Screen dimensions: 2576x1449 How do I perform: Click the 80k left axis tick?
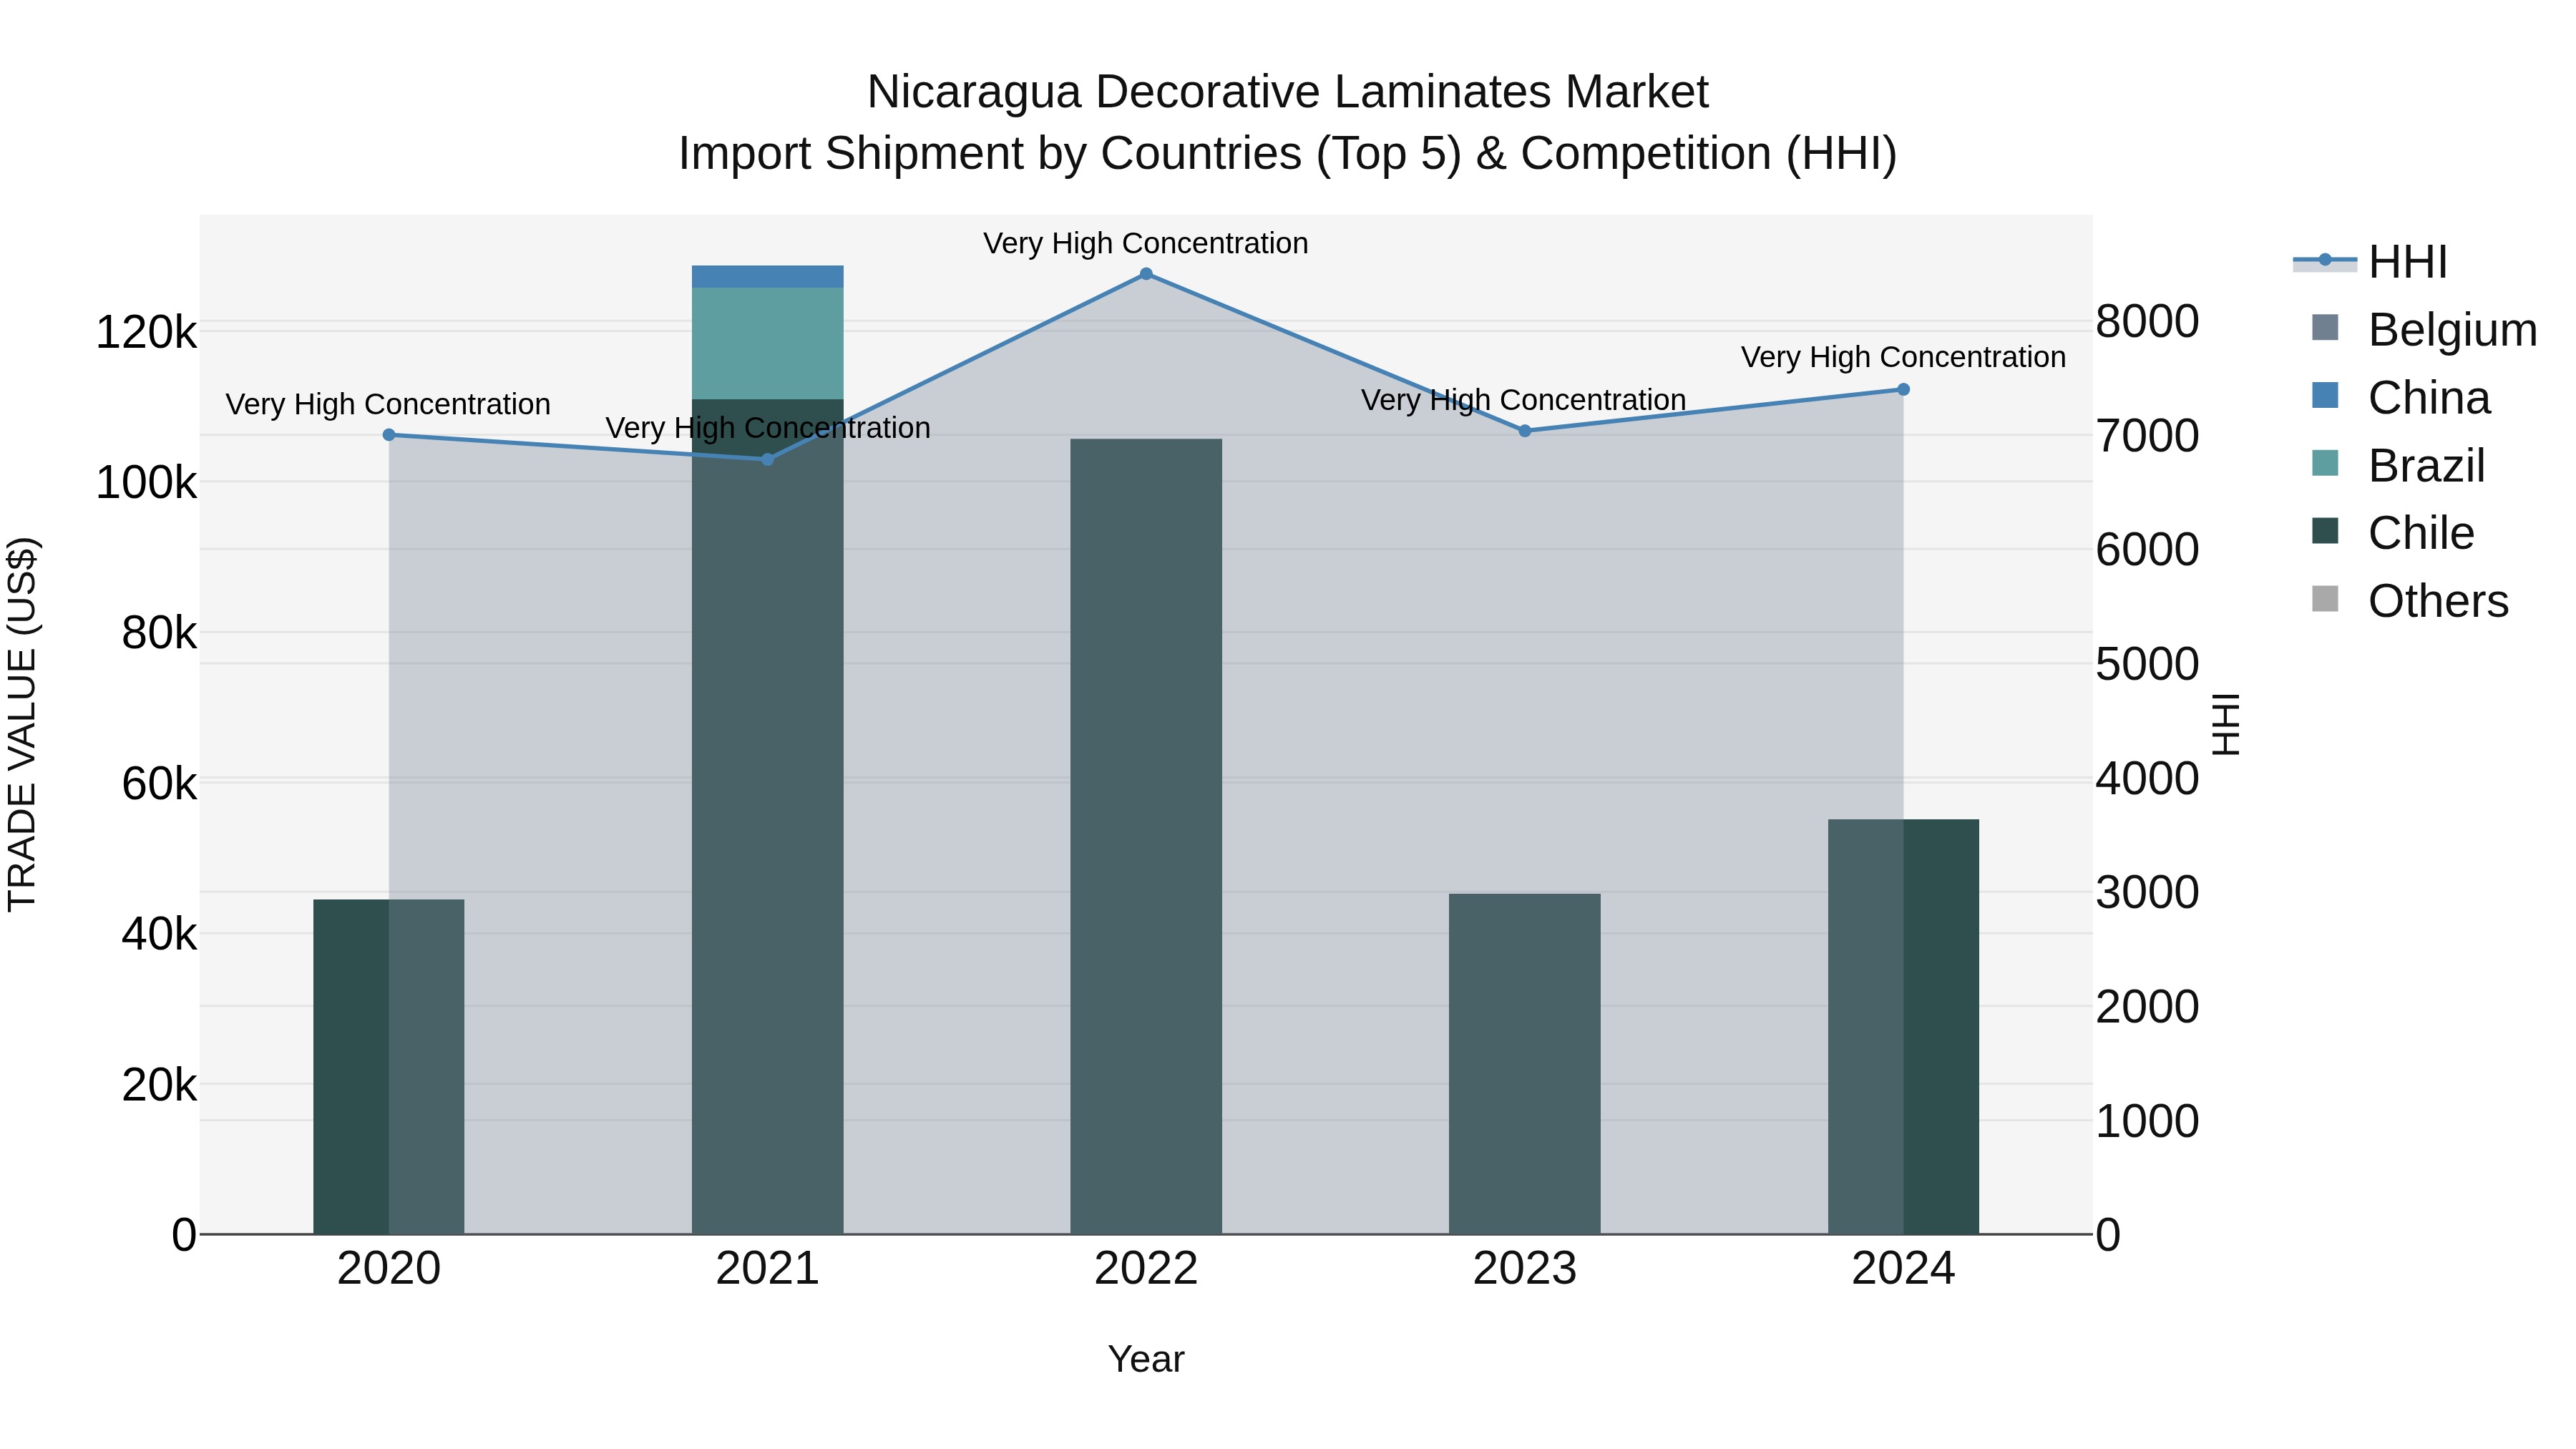click(159, 633)
